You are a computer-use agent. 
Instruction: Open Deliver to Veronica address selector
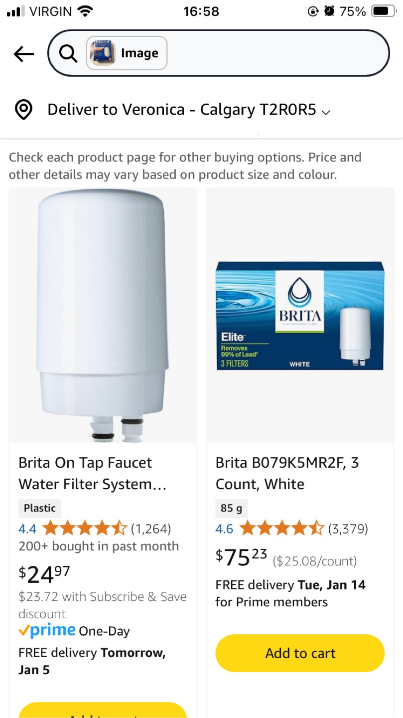[x=181, y=110]
